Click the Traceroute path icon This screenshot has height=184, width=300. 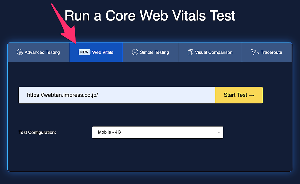(x=255, y=52)
